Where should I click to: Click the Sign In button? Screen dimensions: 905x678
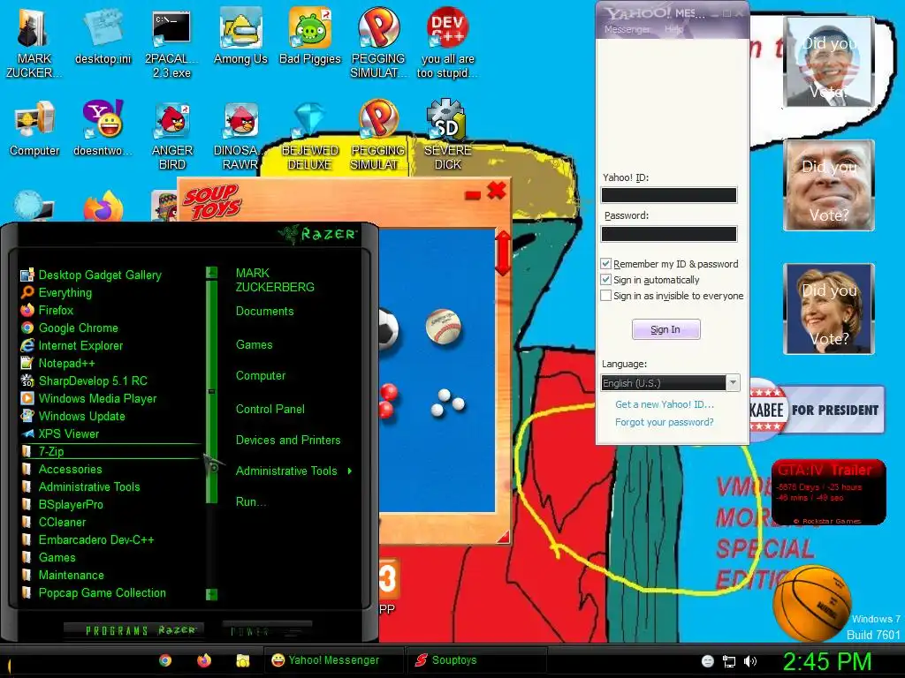point(666,329)
